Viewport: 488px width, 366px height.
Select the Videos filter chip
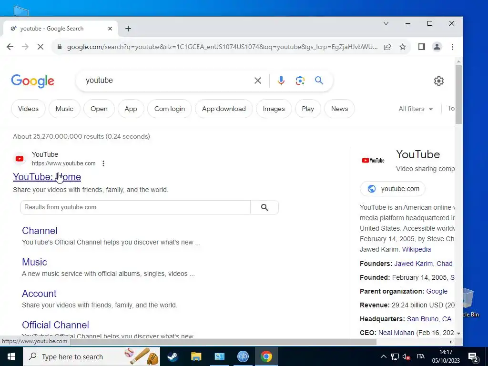click(28, 109)
